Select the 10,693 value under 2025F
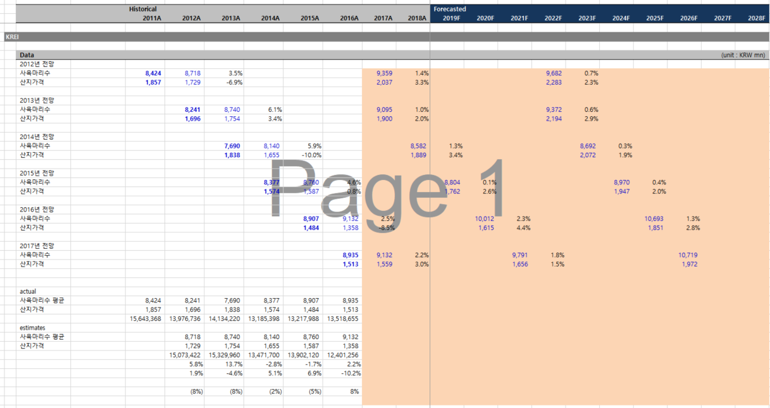 click(x=654, y=219)
